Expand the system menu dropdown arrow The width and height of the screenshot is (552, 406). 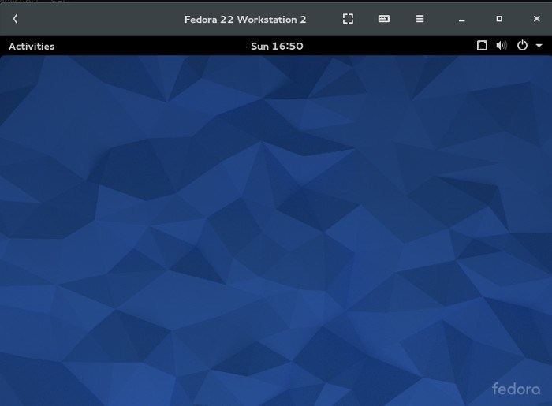pos(539,46)
